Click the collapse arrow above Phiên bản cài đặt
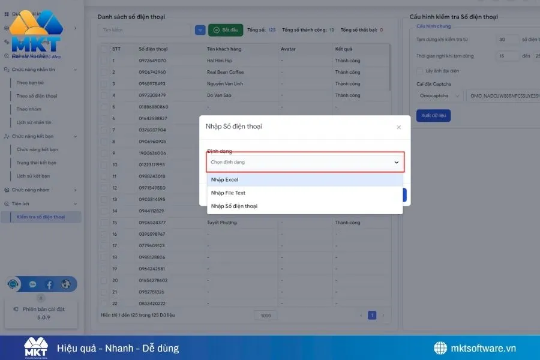540x360 pixels. point(41,298)
